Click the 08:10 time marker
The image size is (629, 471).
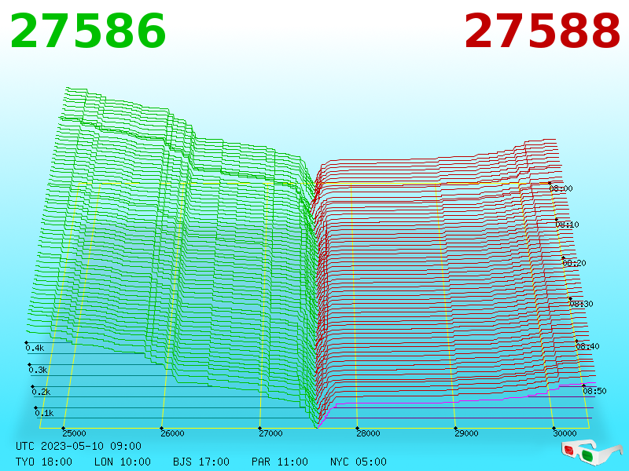tap(567, 225)
